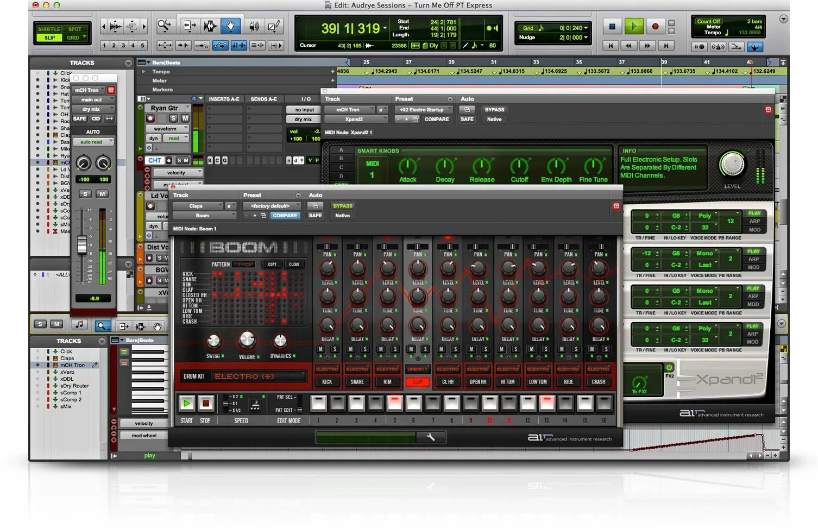Click the Snare instrument button in Boom
This screenshot has width=818, height=528.
[x=357, y=382]
